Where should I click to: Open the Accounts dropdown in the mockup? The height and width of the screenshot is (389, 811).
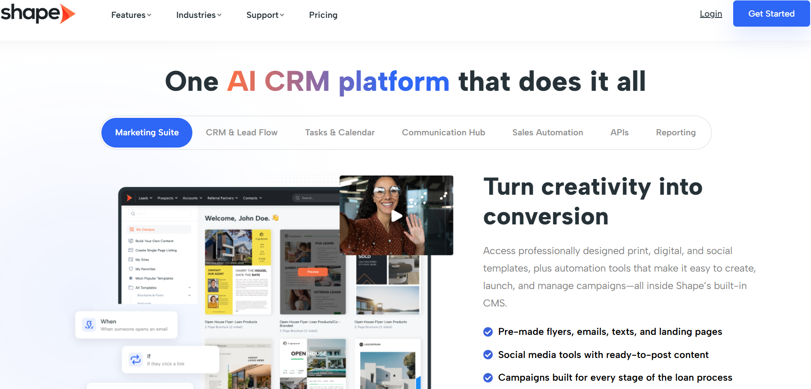click(192, 198)
